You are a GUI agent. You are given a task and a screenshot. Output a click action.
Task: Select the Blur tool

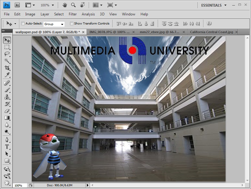[7, 125]
